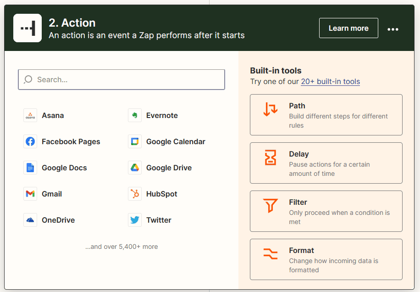
Task: Choose the Gmail envelope icon
Action: click(x=30, y=194)
